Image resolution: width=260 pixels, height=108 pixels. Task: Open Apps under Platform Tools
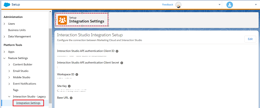[11, 52]
